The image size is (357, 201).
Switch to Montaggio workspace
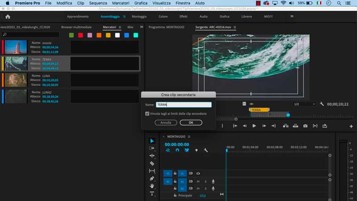pos(139,17)
